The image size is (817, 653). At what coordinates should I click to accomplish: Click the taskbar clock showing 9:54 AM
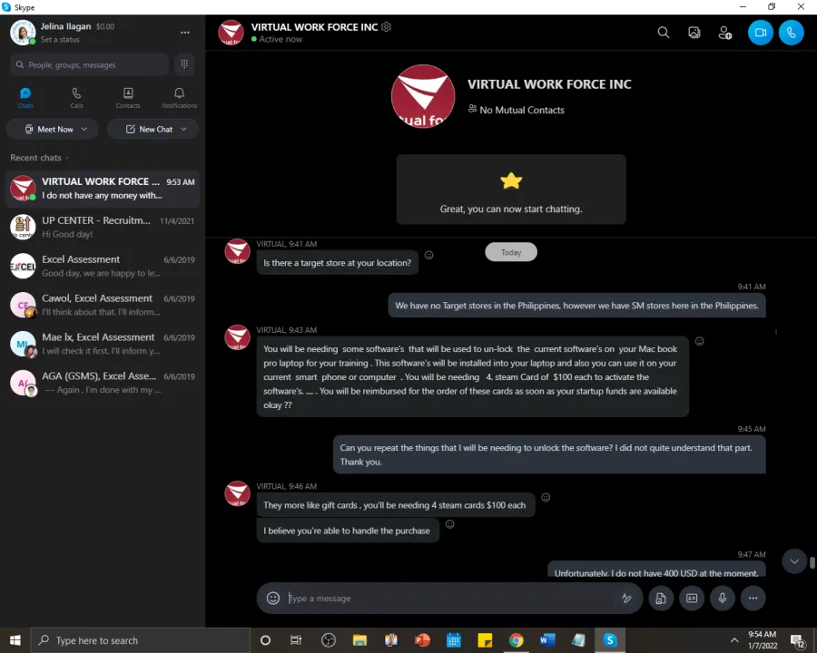point(763,640)
